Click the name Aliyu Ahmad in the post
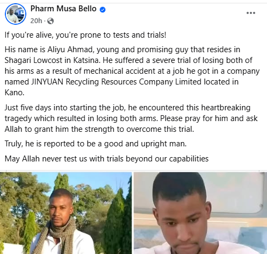 coord(70,50)
